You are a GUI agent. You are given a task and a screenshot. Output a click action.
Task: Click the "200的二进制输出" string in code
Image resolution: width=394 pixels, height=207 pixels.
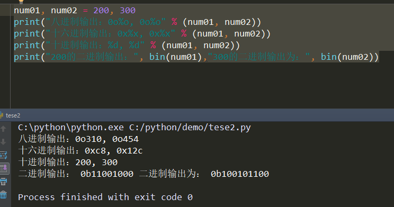tap(92, 57)
